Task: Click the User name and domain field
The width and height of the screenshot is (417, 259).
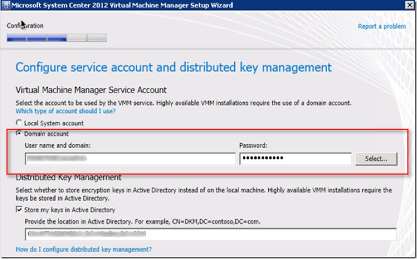Action: coord(130,158)
